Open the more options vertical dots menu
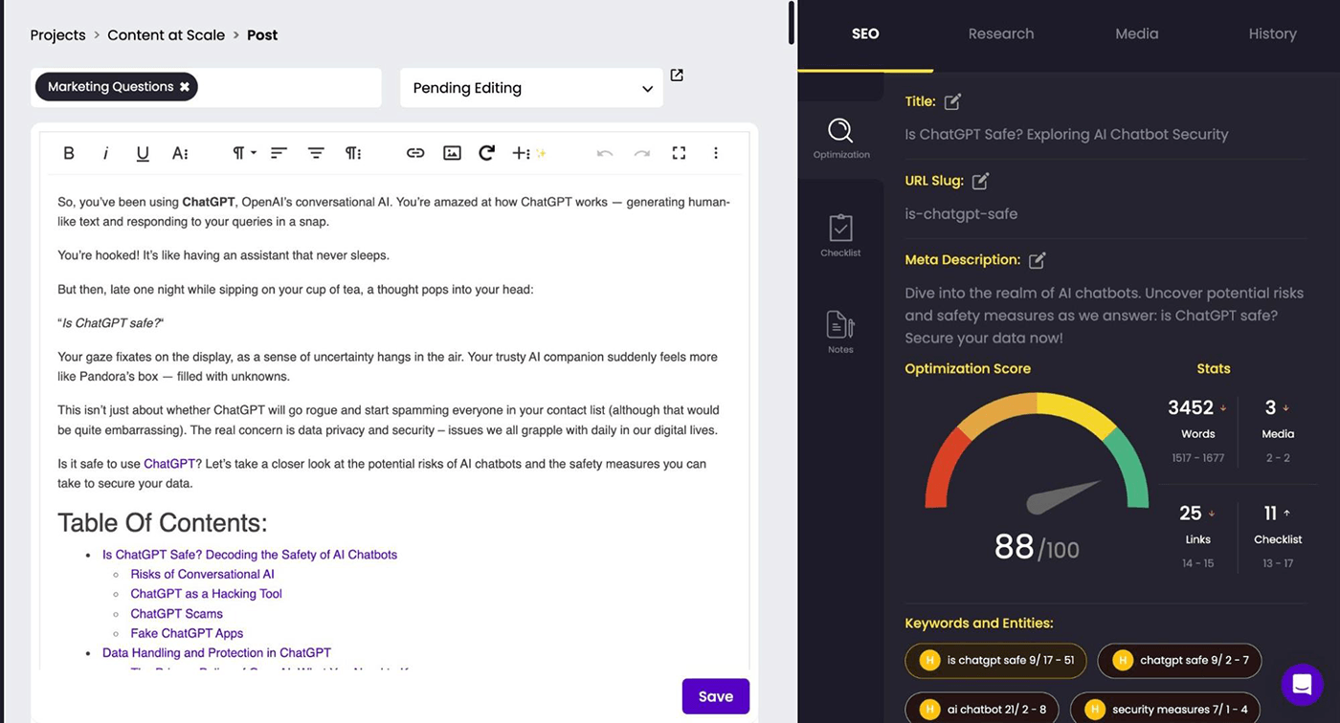The width and height of the screenshot is (1340, 723). tap(715, 153)
